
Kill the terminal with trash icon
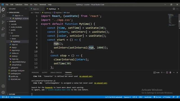tap(170, 72)
